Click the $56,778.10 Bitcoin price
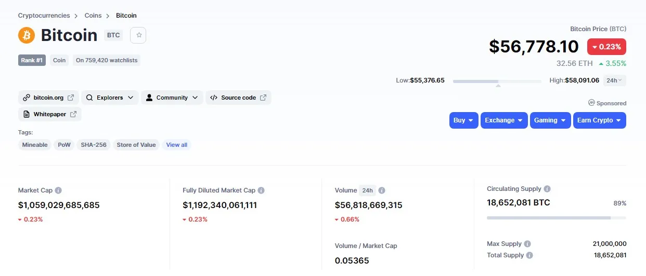Image resolution: width=646 pixels, height=276 pixels. click(x=534, y=47)
